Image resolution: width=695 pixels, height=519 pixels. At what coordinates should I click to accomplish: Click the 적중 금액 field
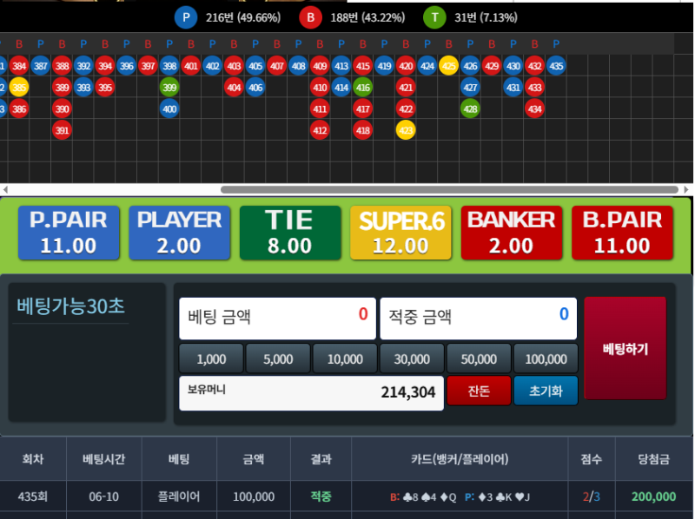pos(479,319)
